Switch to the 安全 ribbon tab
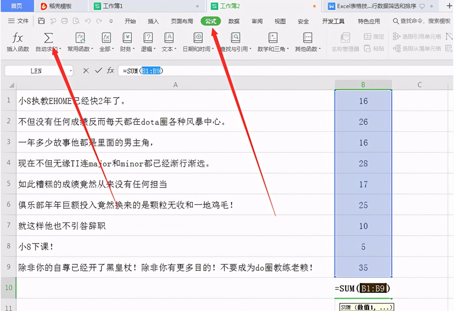The height and width of the screenshot is (311, 454). point(303,21)
